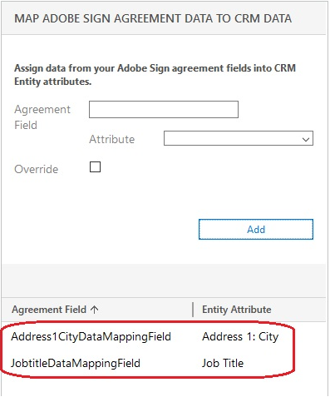This screenshot has height=402, width=330.
Task: Click the empty grid area below Jobtitle row
Action: (164, 387)
